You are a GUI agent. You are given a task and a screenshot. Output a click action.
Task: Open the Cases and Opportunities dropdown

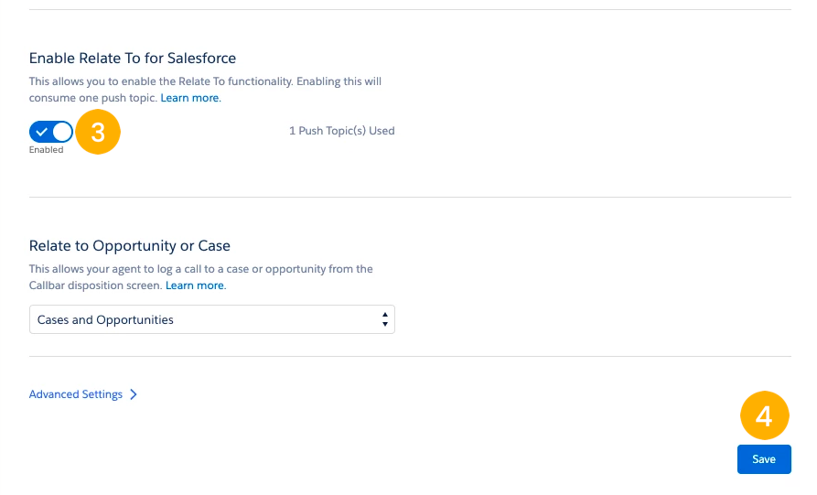pos(212,319)
